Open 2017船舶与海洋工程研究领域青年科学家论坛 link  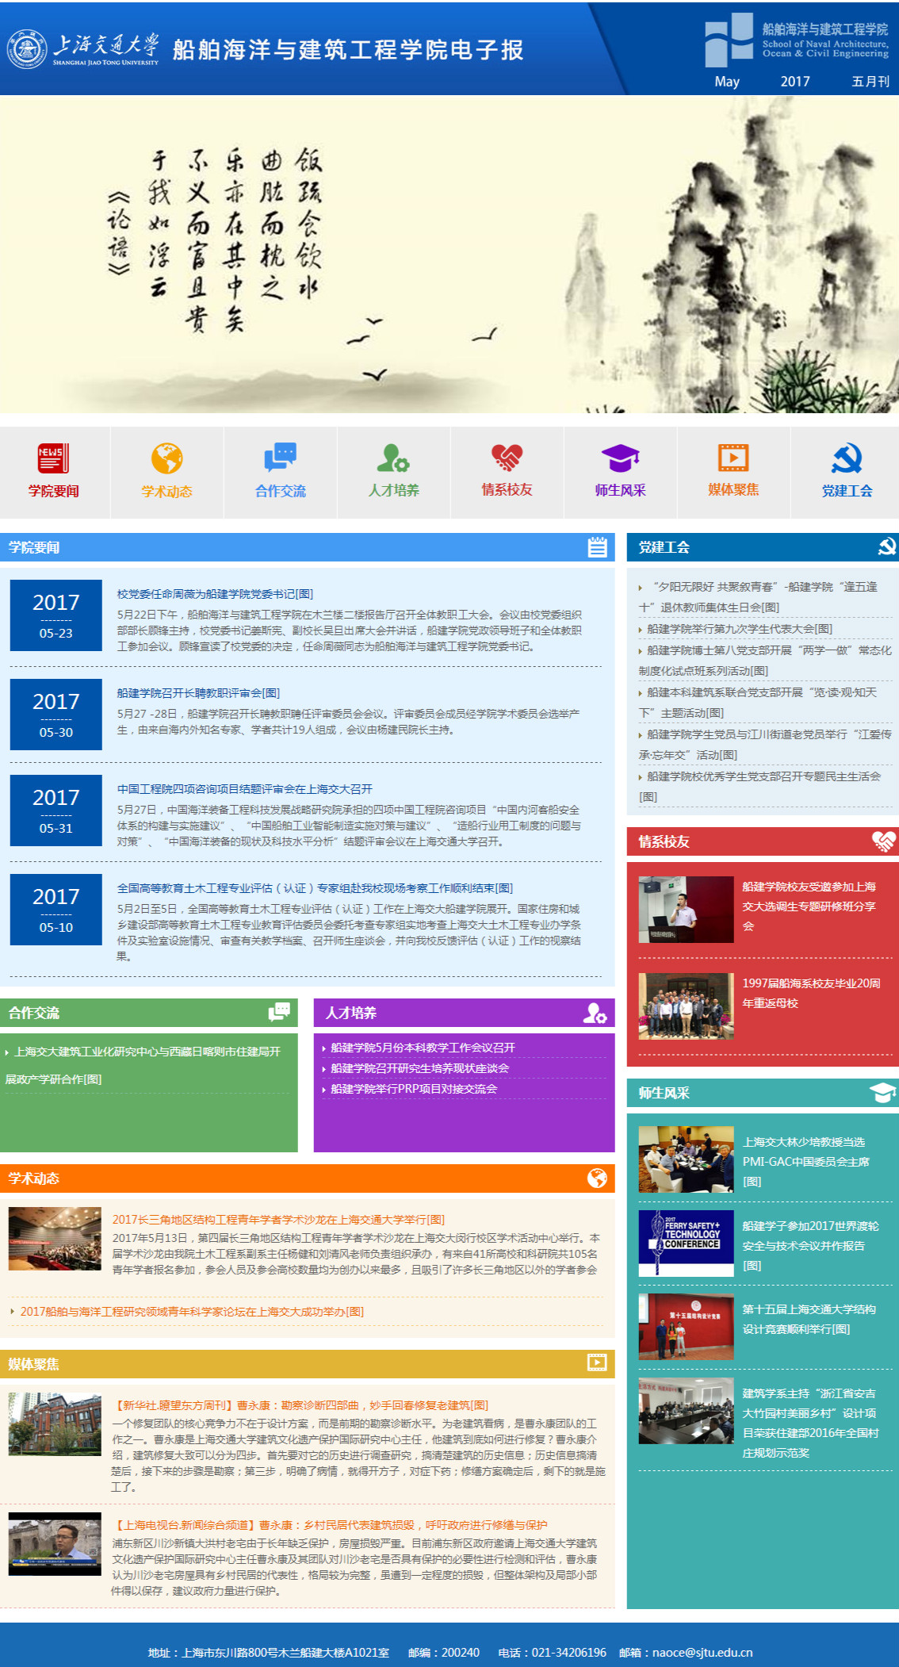click(192, 1312)
